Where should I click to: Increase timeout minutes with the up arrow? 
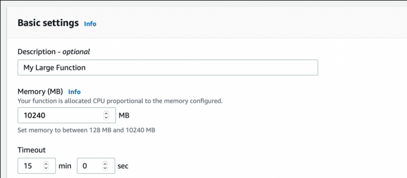46,163
